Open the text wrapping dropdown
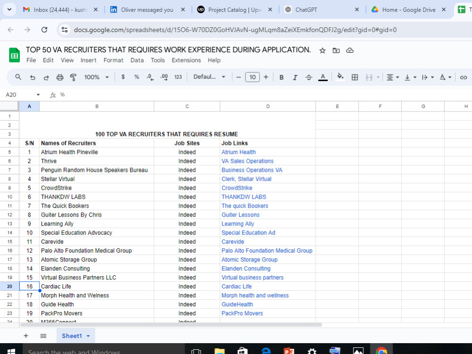The image size is (472, 354). click(428, 77)
